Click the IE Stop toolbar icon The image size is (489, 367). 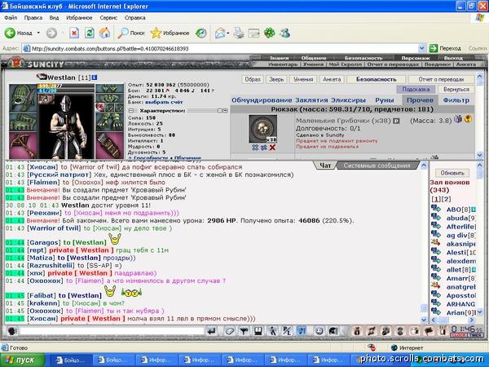point(74,33)
